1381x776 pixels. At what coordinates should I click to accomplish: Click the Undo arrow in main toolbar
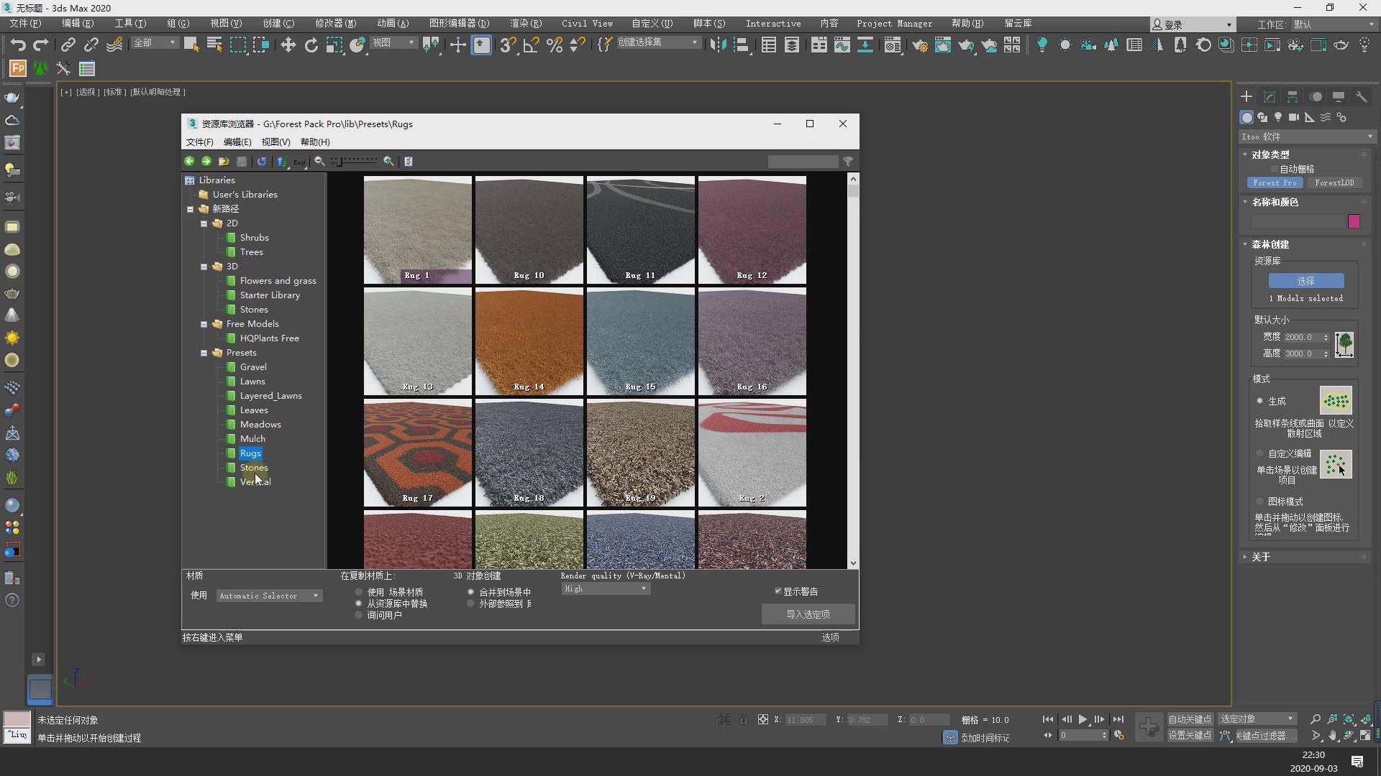[x=18, y=45]
